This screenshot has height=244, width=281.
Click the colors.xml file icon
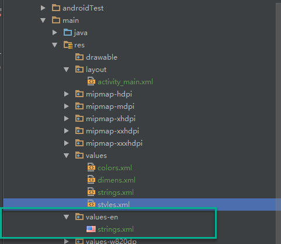(91, 167)
